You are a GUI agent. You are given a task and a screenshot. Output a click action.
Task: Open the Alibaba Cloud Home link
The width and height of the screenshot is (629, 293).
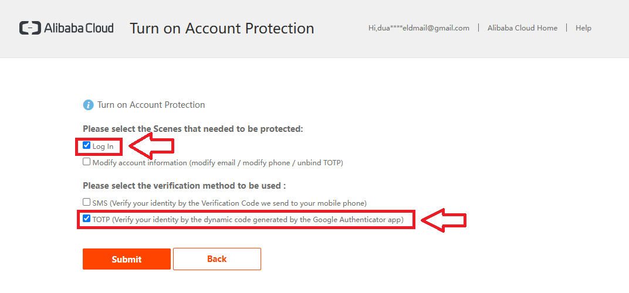point(522,28)
